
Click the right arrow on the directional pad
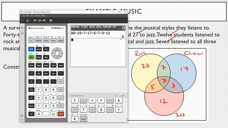pyautogui.click(x=61, y=53)
